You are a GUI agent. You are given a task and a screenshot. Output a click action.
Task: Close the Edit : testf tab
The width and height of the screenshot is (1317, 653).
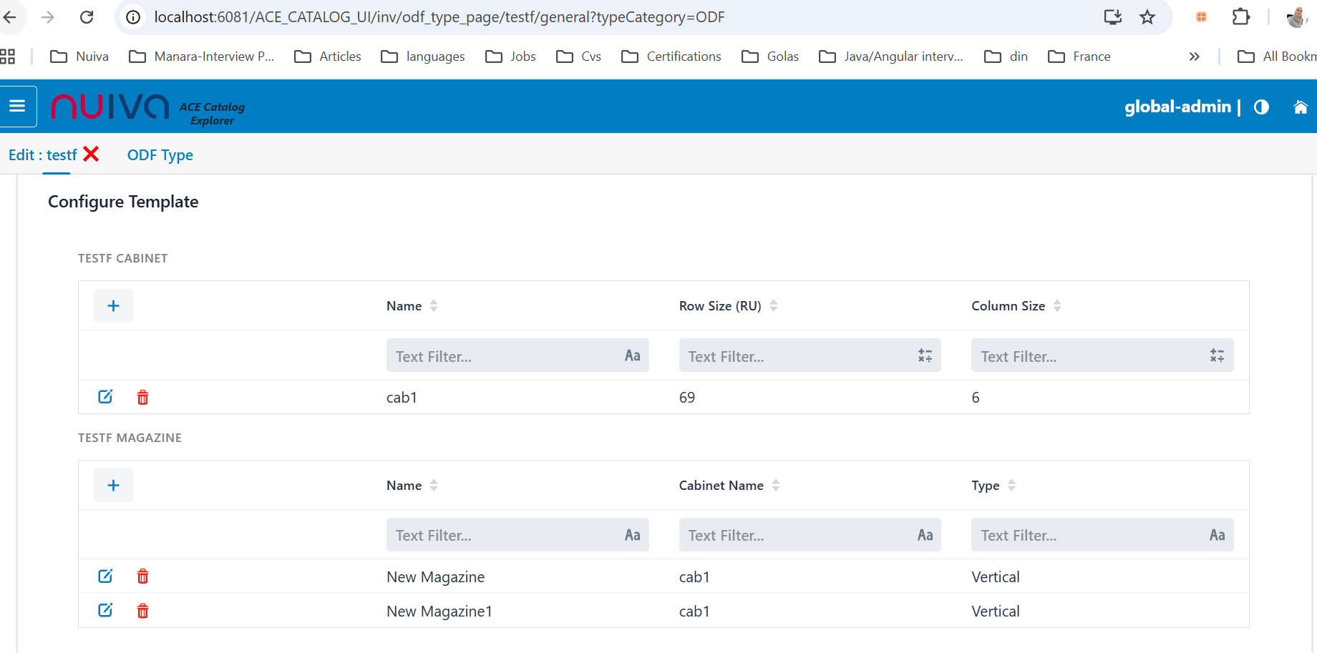91,154
